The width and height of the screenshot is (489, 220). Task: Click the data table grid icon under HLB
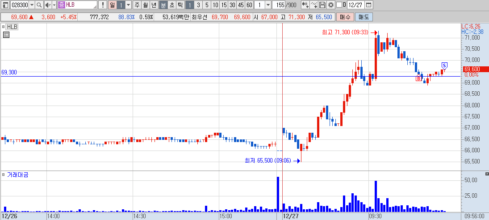click(6, 35)
